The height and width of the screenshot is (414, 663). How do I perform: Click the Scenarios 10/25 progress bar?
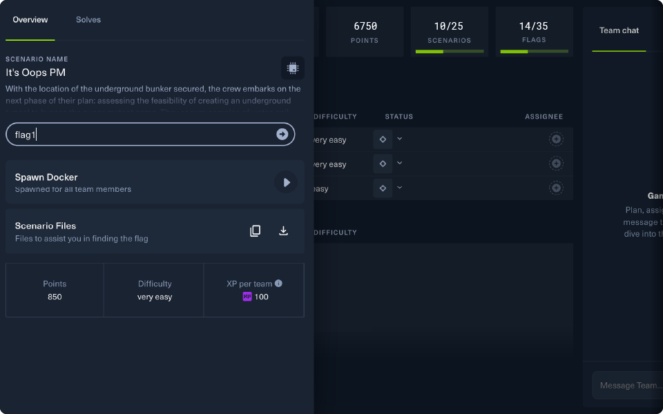click(450, 52)
